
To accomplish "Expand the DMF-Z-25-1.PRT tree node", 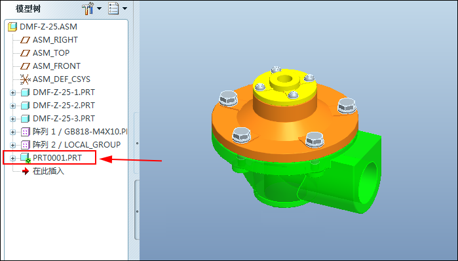I will (x=12, y=92).
